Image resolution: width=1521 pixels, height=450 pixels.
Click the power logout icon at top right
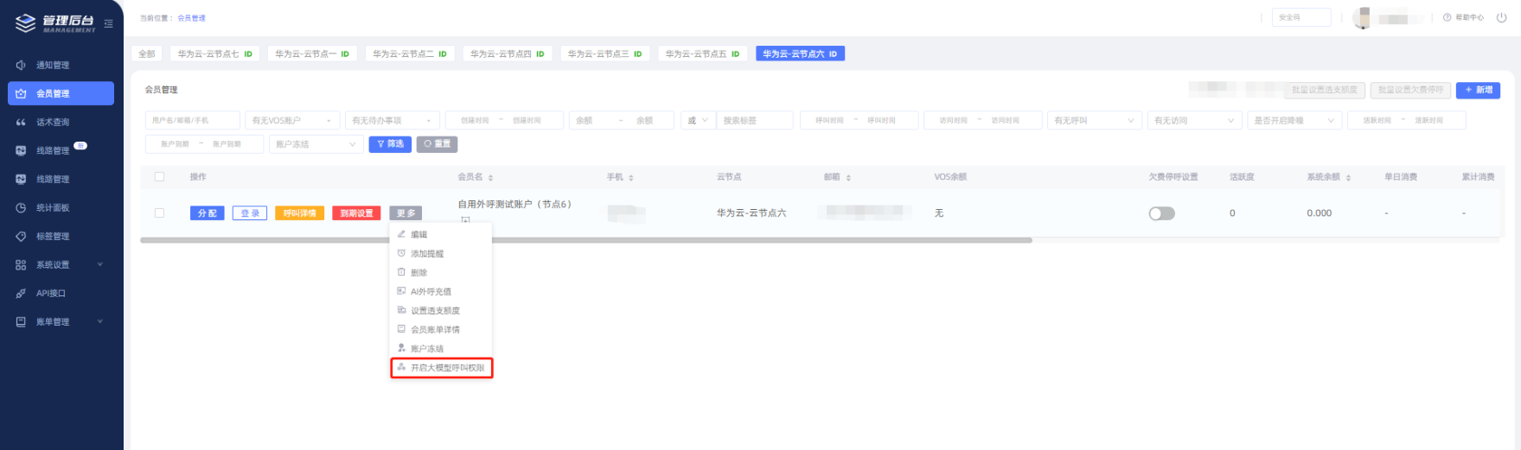pyautogui.click(x=1501, y=17)
